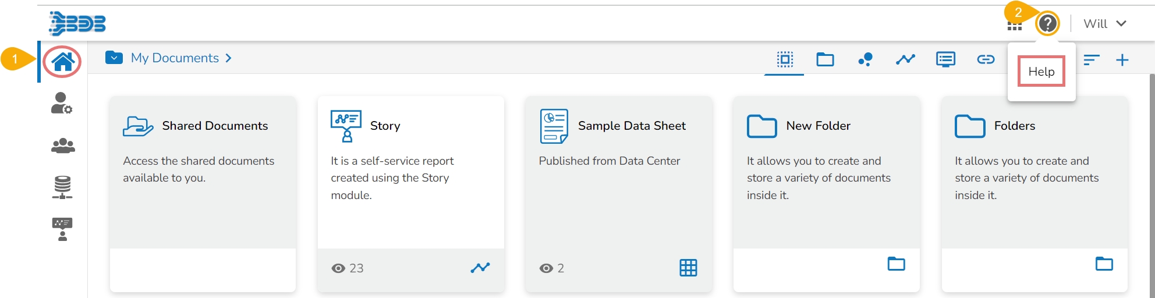Filter by line chart story icon
Viewport: 1155px width, 298px height.
[x=905, y=59]
